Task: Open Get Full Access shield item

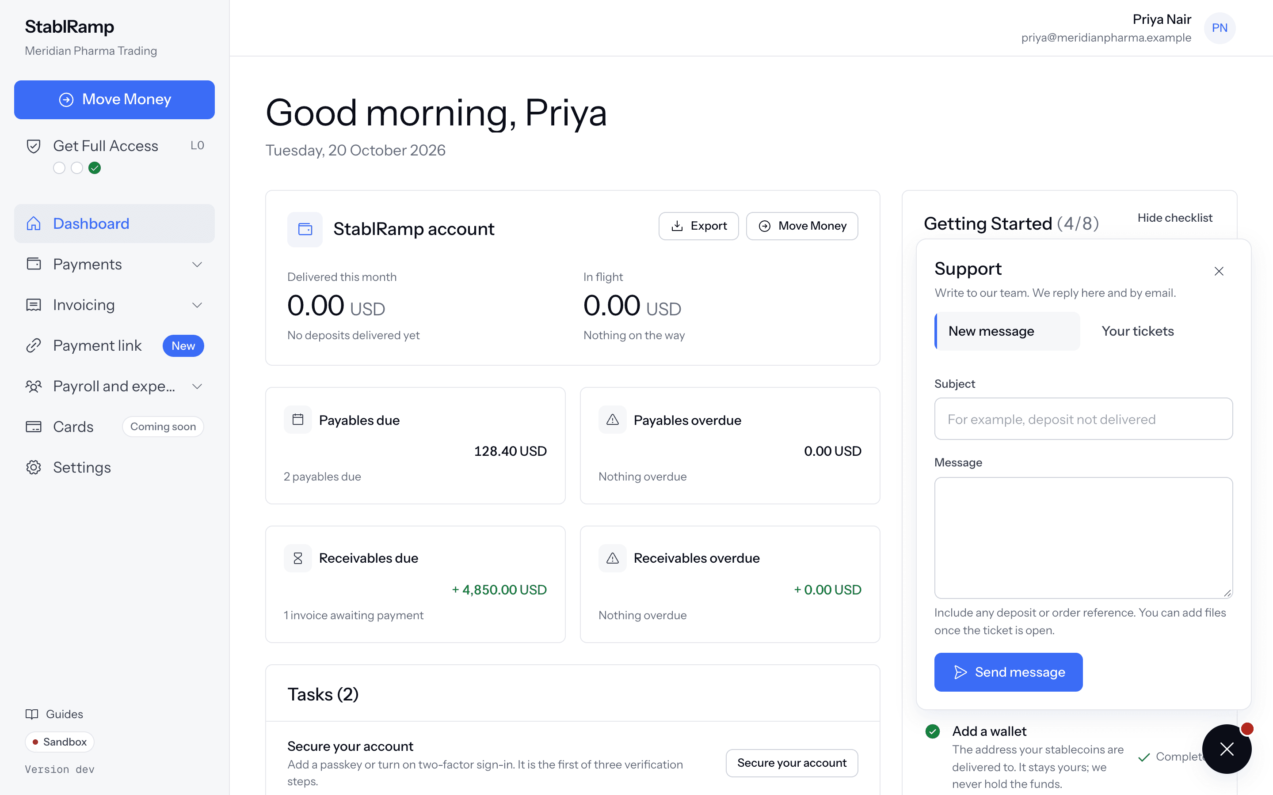Action: (x=34, y=146)
